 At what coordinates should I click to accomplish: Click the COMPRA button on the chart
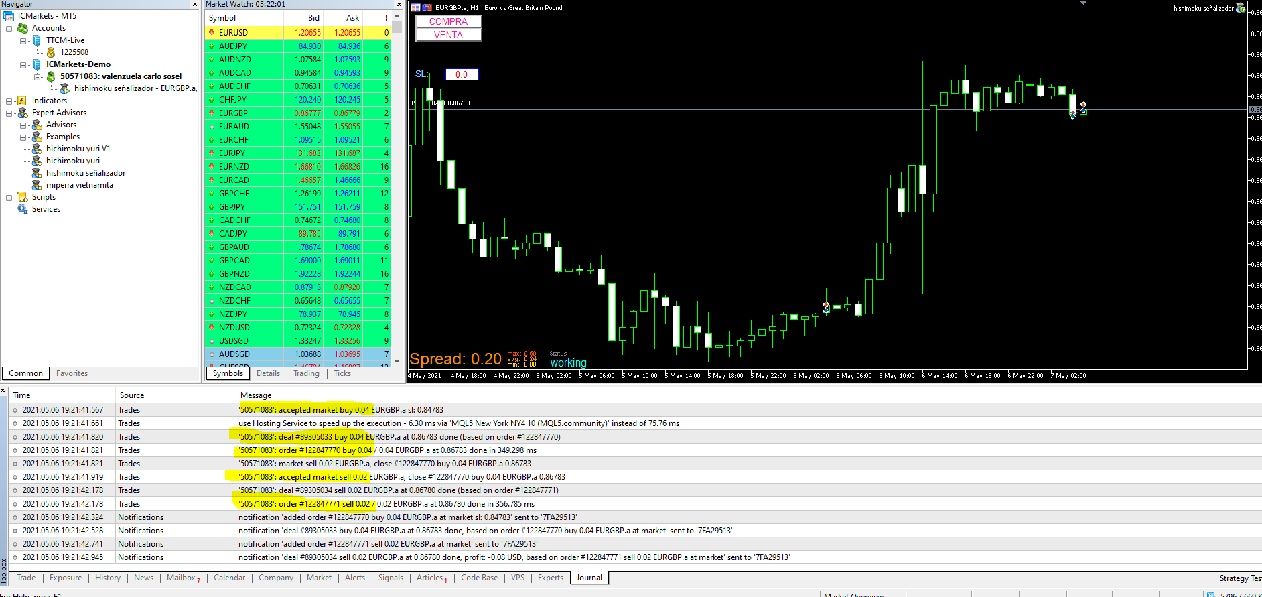coord(448,21)
